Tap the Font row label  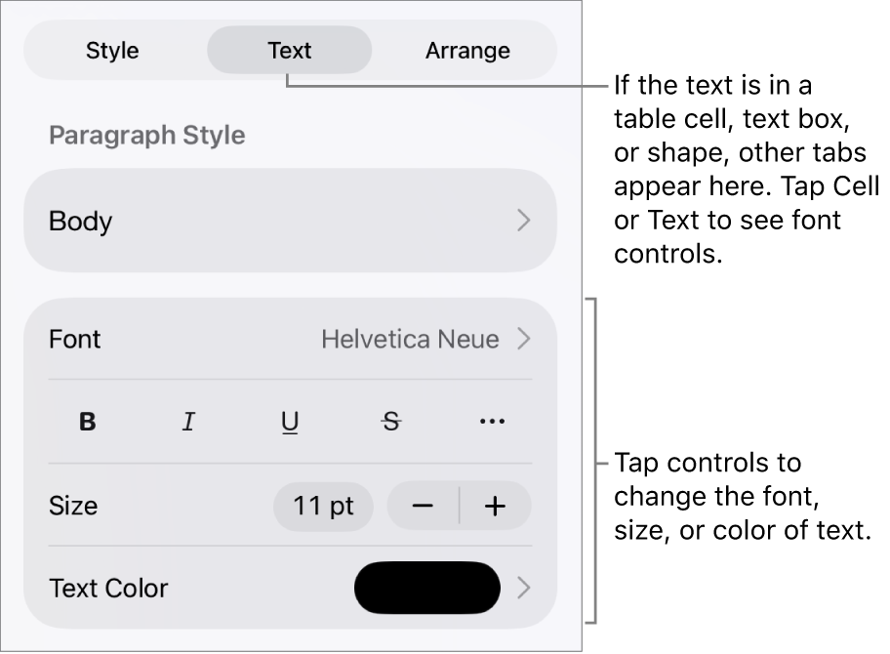pos(74,339)
